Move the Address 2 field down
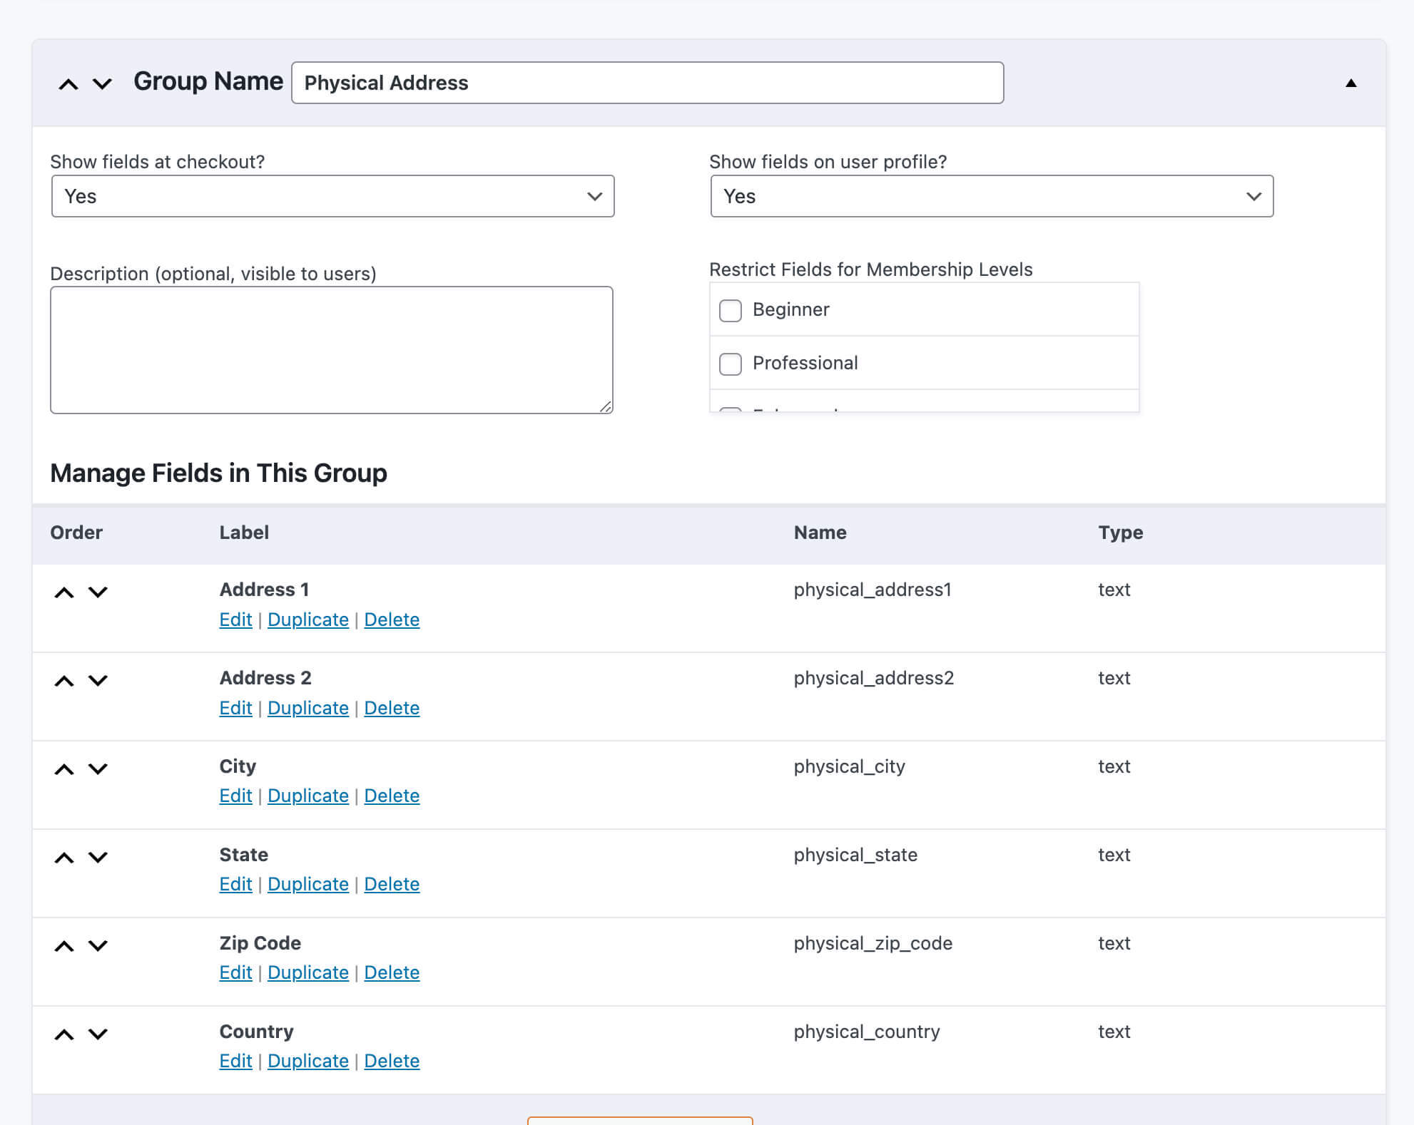 pyautogui.click(x=99, y=681)
